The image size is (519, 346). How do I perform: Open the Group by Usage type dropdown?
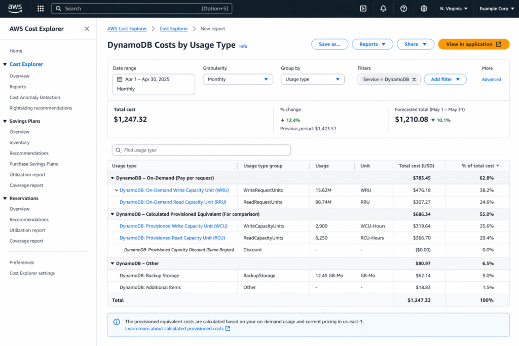[312, 80]
